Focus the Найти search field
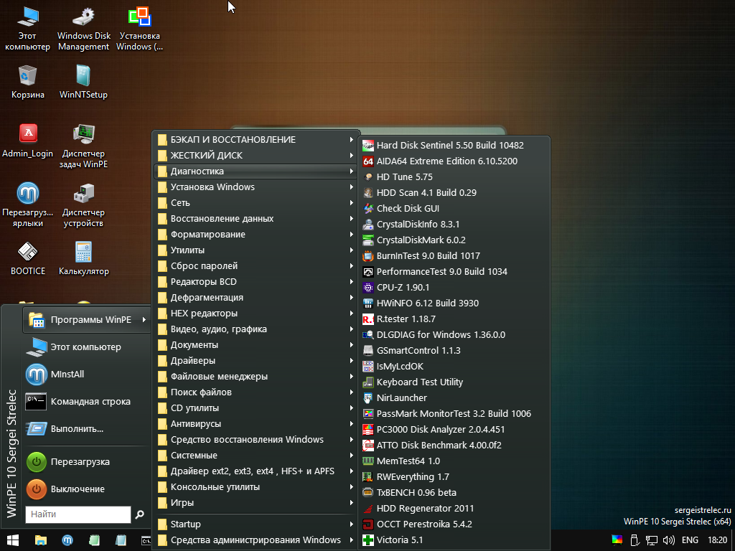This screenshot has height=551, width=735. [78, 514]
